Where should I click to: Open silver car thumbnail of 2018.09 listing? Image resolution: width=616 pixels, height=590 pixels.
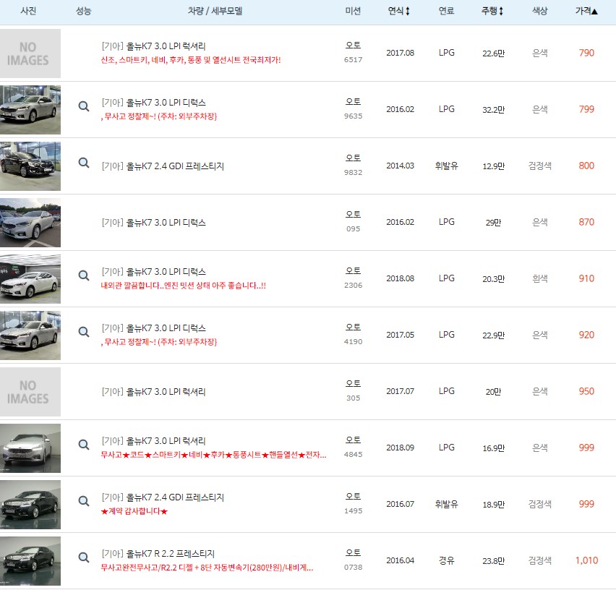pos(30,448)
